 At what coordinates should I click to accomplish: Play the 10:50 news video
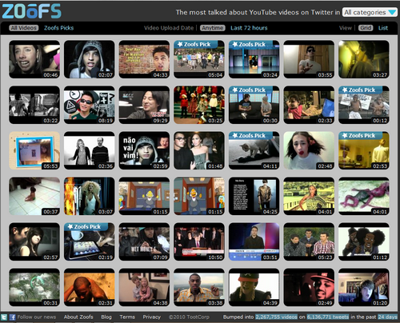tap(199, 241)
